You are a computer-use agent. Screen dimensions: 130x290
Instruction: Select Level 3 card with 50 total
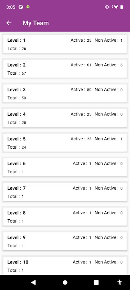[65, 93]
